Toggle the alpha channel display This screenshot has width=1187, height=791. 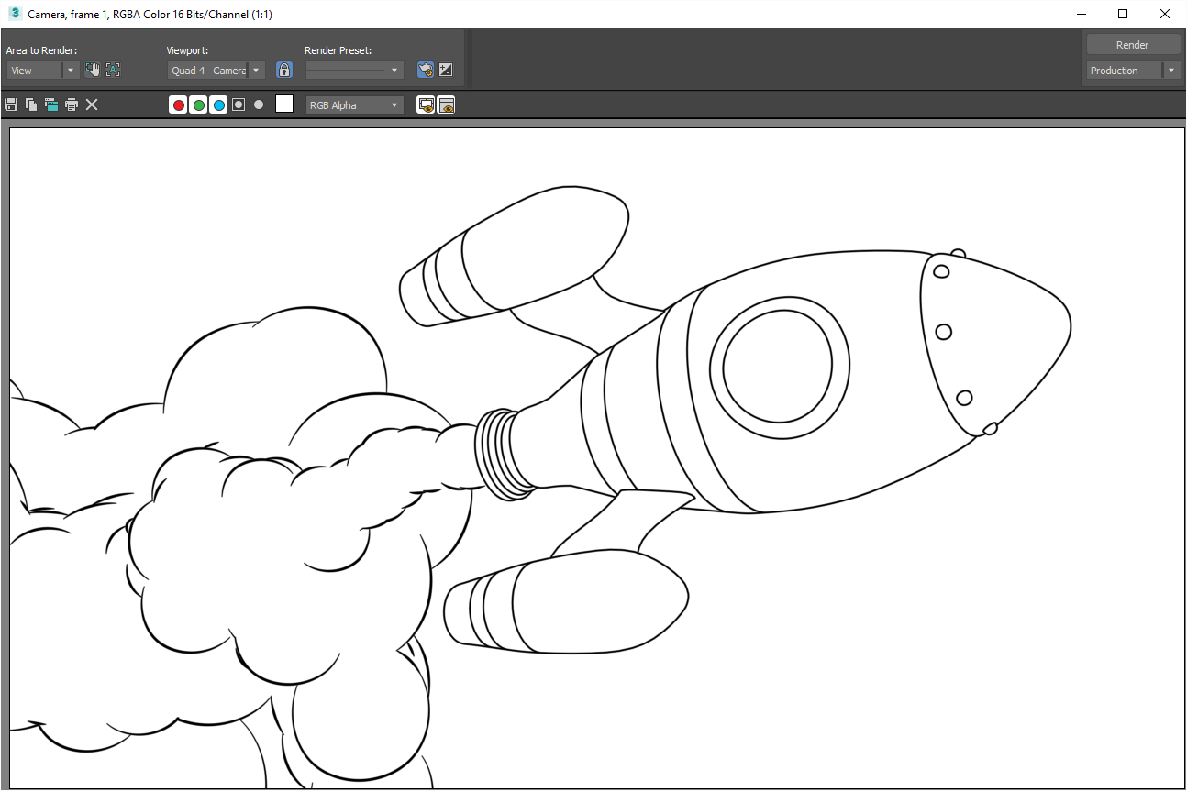239,105
